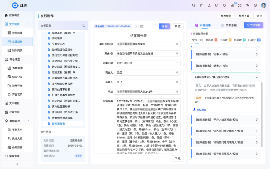Click the trash delete icon beside case number
The height and width of the screenshot is (169, 270).
142,26
